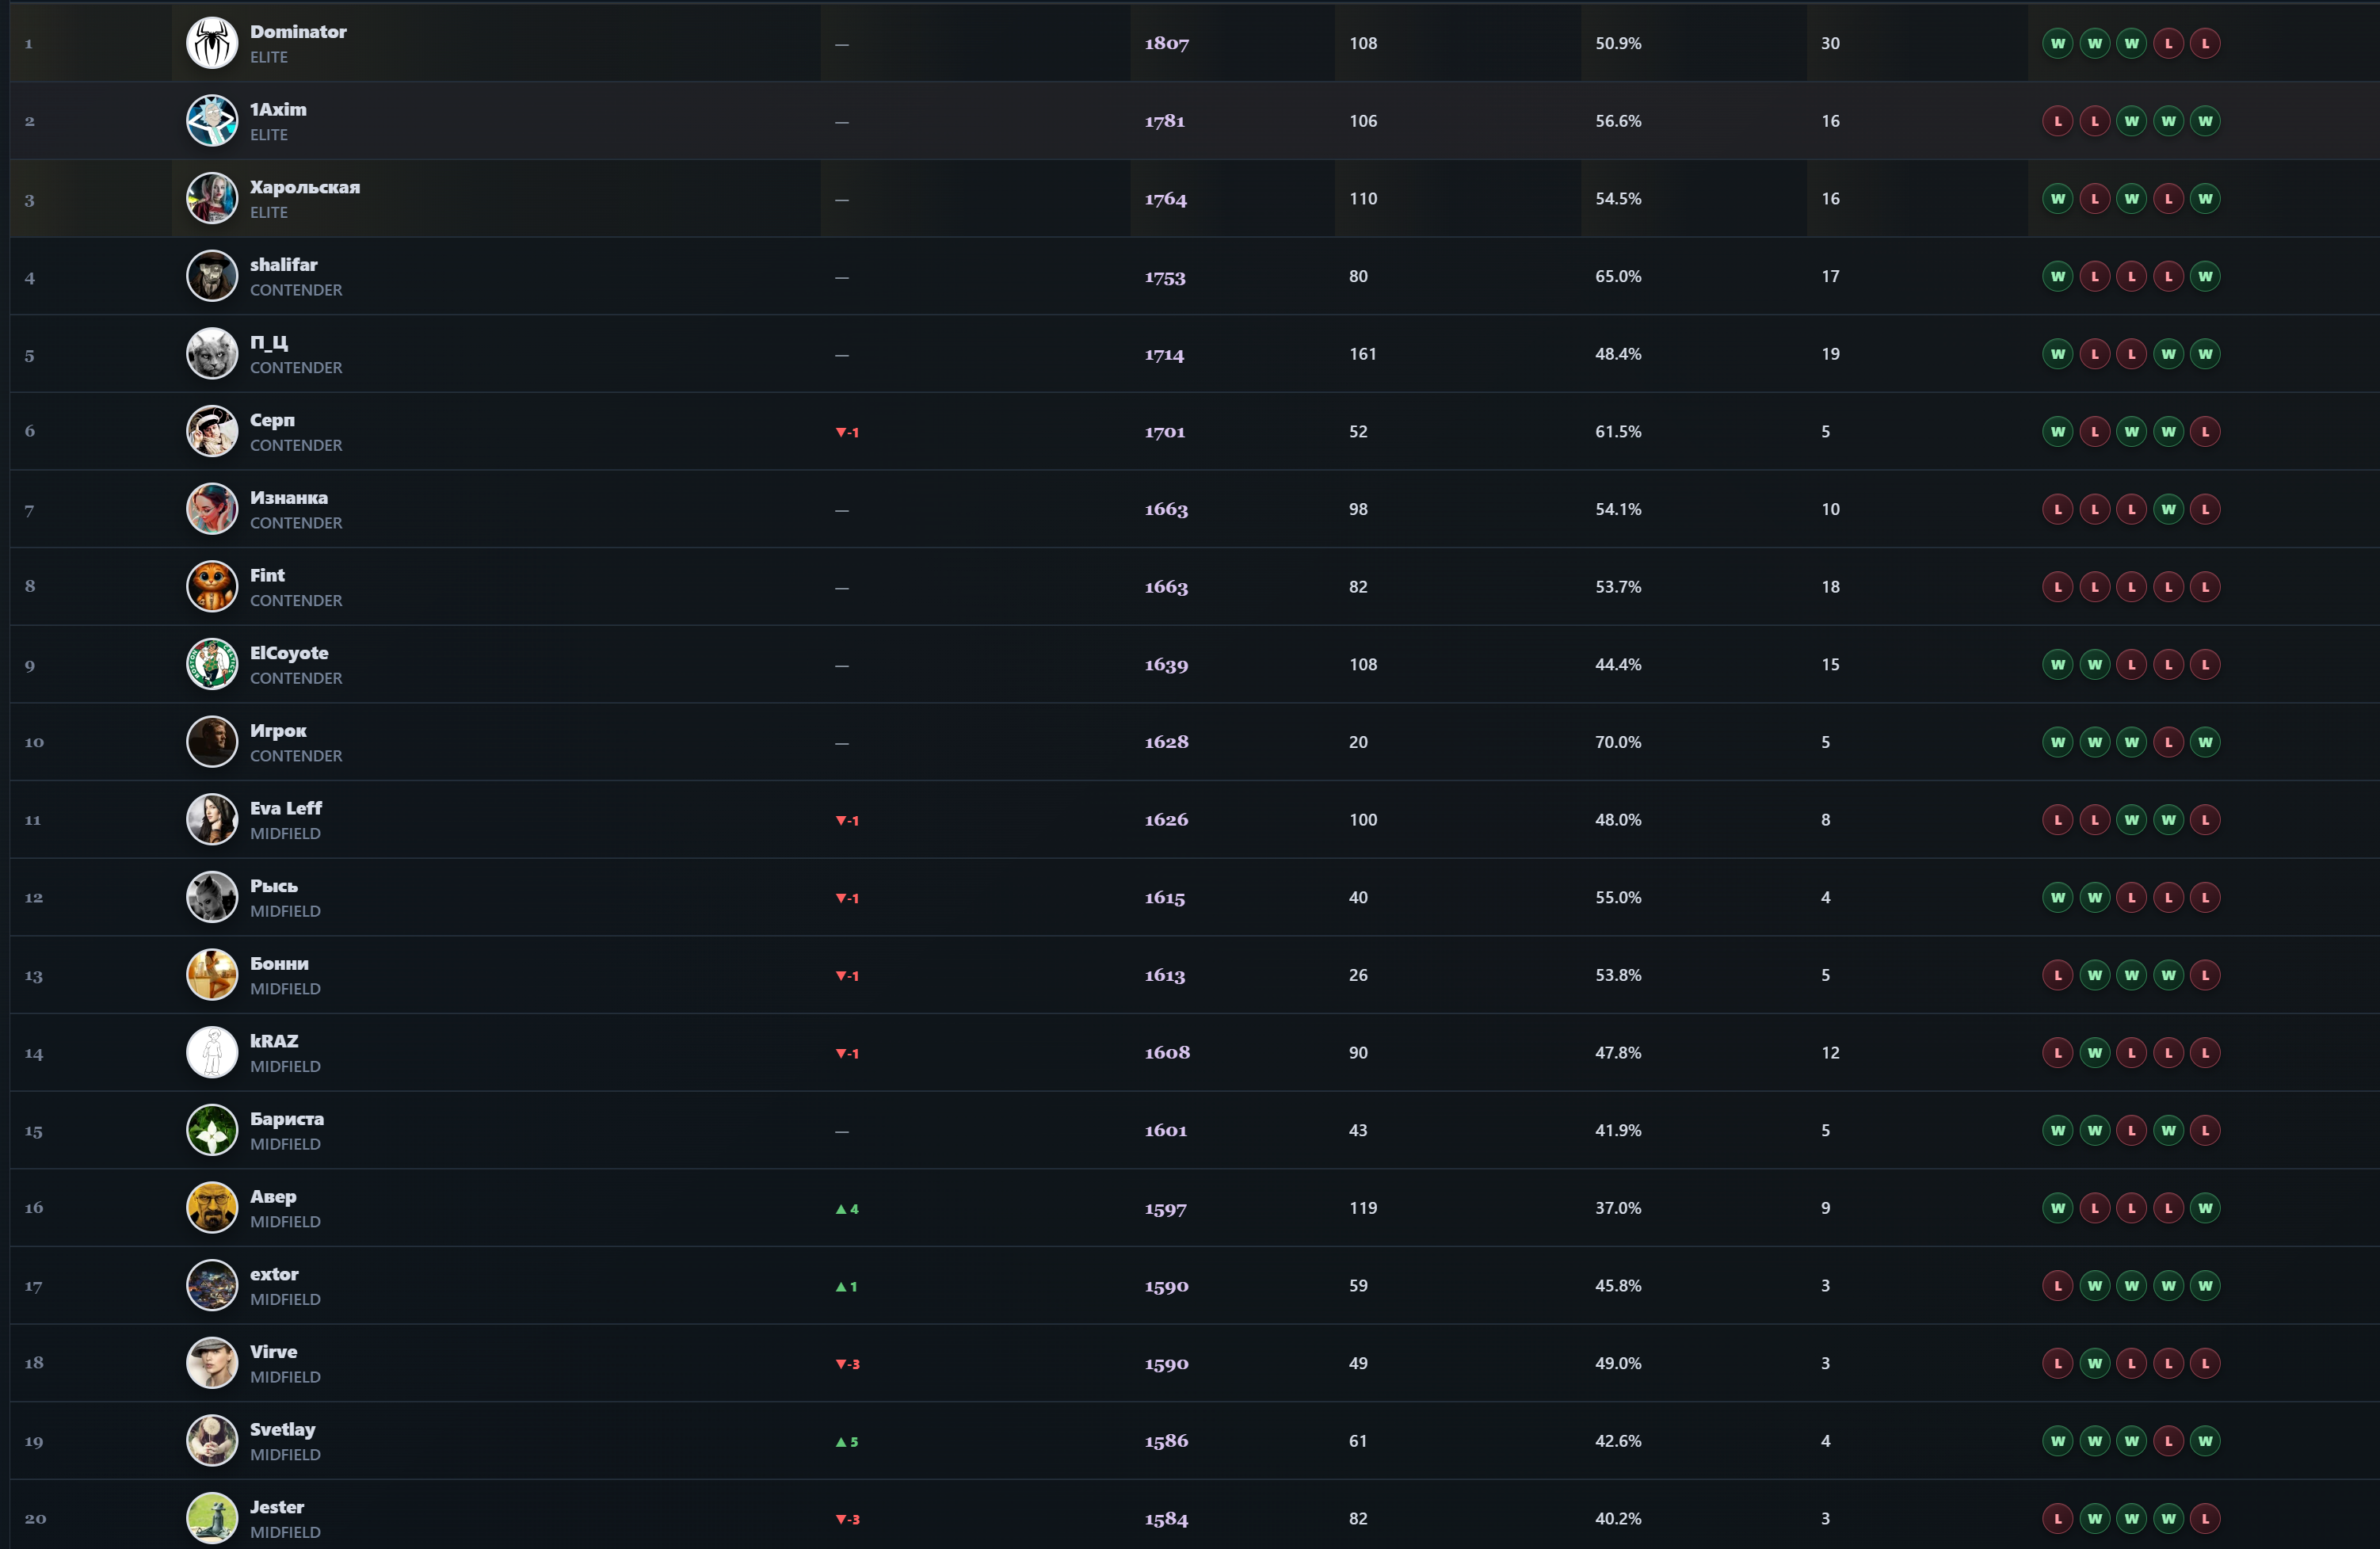Screen dimensions: 2380x1549
Task: Select the Fint orange cat avatar
Action: pos(212,587)
